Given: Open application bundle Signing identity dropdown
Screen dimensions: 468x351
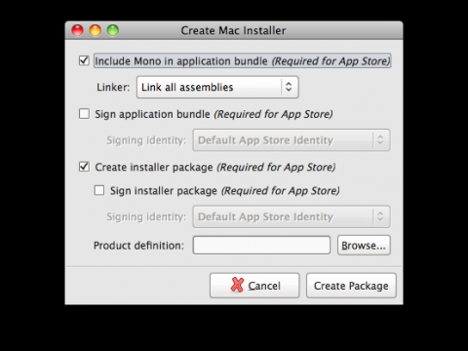Looking at the screenshot, I should click(292, 140).
